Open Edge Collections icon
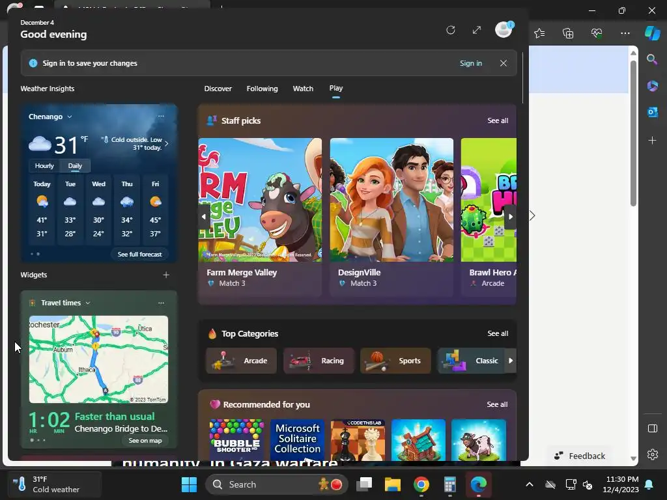 (x=568, y=33)
